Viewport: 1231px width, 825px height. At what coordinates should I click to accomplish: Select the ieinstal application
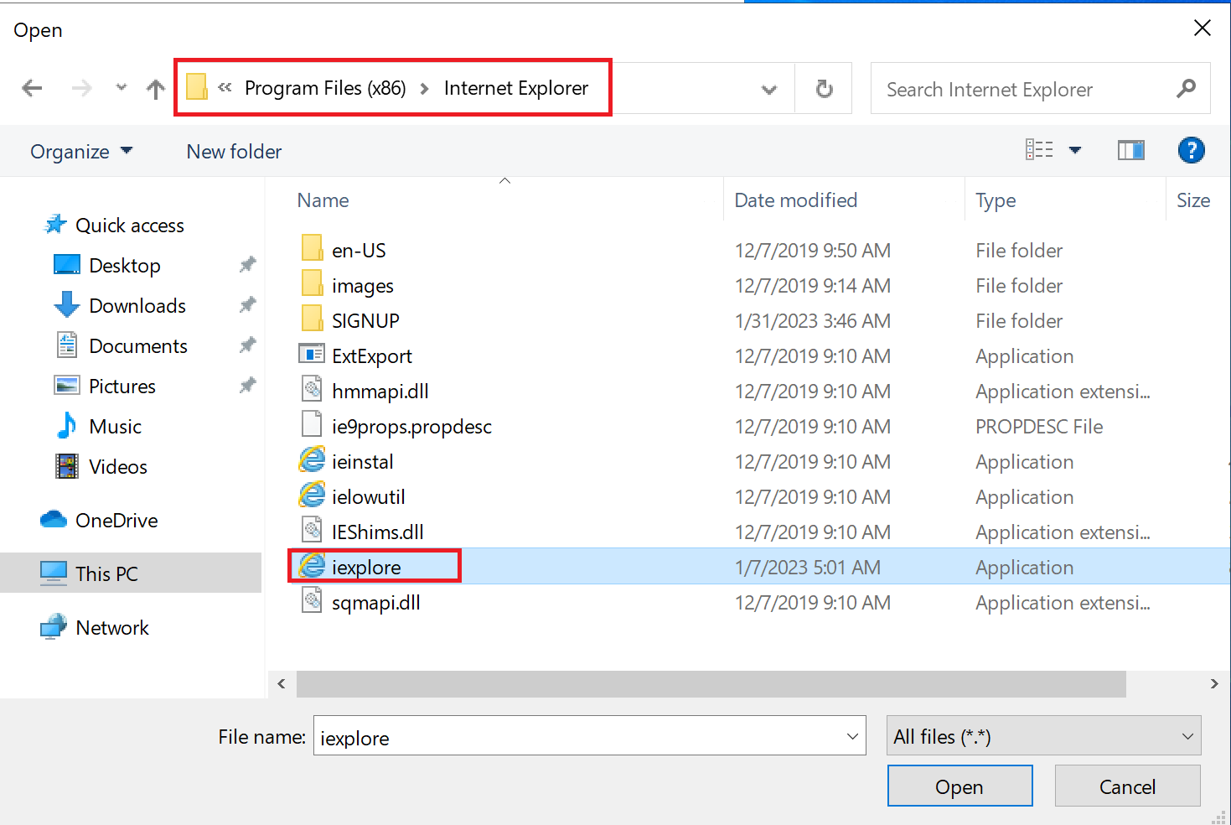click(362, 462)
